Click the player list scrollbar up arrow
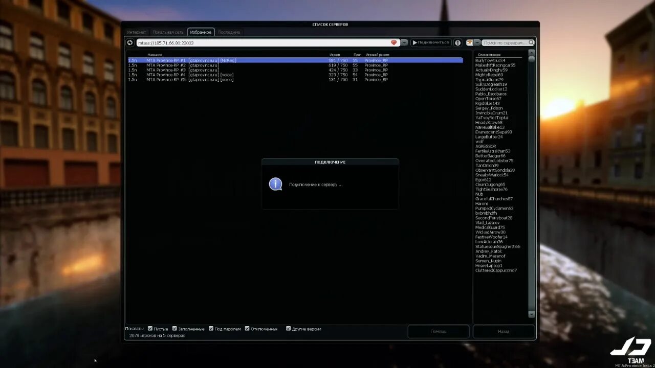 click(x=531, y=52)
